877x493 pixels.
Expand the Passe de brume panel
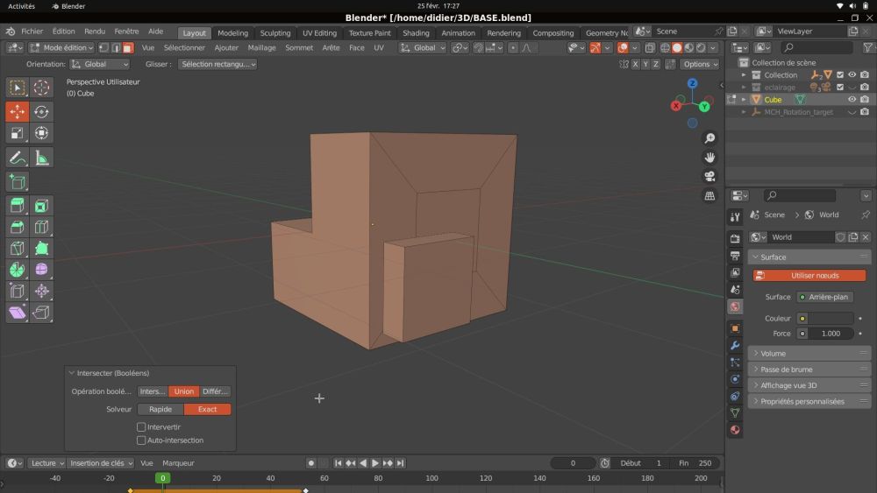click(809, 370)
